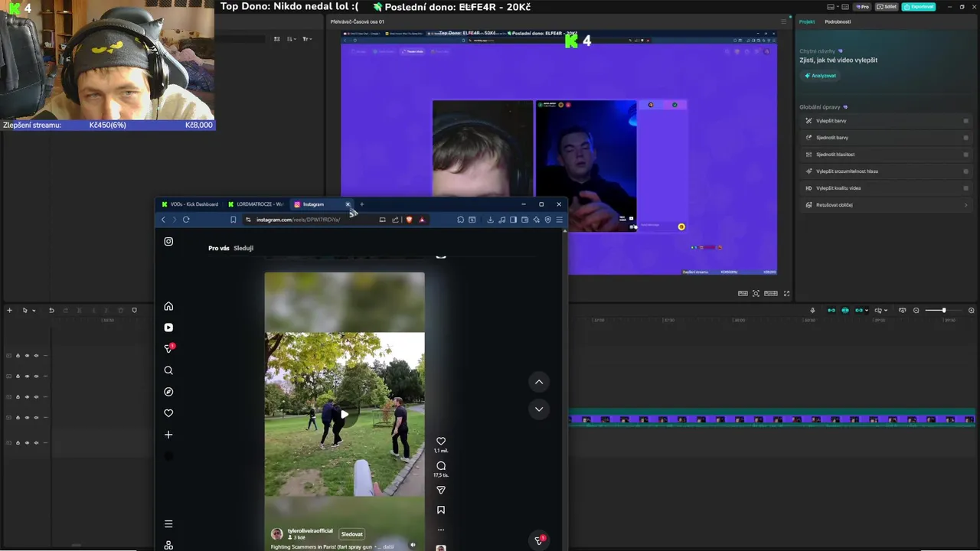980x551 pixels.
Task: Switch to the LORDMATROCZE browser tab
Action: 256,204
